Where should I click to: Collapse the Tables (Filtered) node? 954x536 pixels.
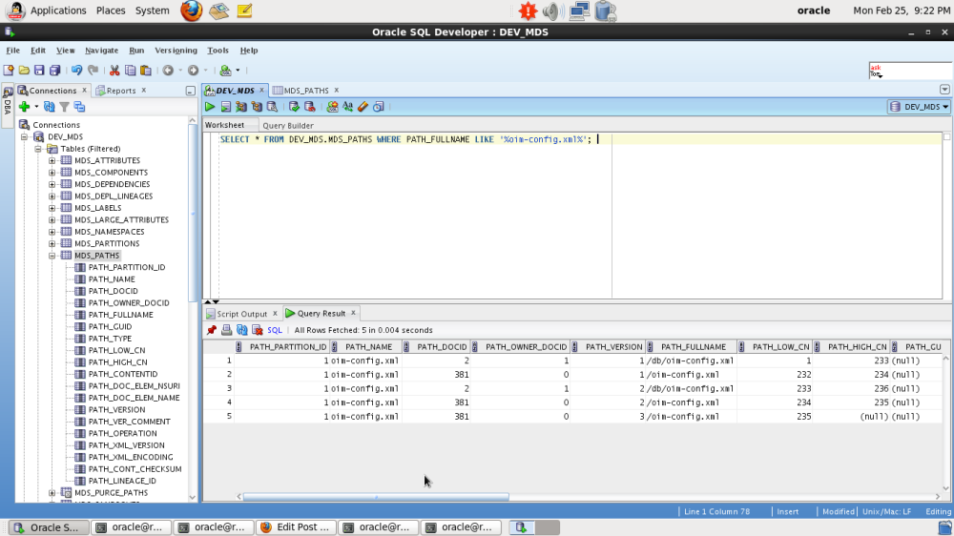click(38, 149)
